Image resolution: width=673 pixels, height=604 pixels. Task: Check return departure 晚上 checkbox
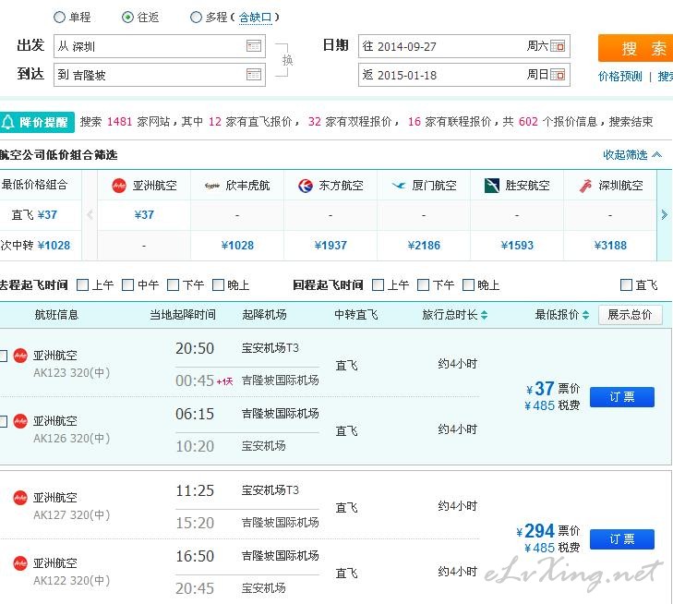(468, 285)
